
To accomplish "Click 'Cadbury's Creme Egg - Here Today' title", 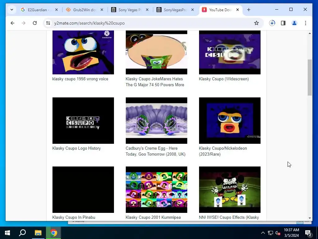I will (156, 151).
